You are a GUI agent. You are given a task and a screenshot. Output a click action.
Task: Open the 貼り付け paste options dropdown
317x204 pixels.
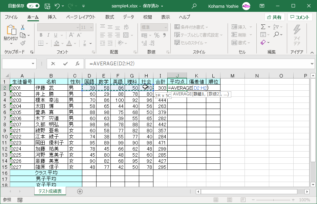(x=11, y=43)
